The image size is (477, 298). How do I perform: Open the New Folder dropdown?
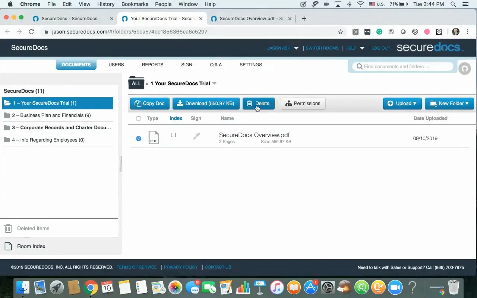(449, 104)
